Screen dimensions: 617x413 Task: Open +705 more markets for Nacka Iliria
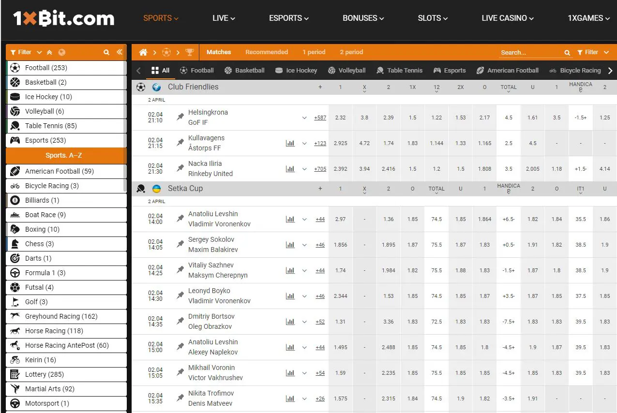coord(320,169)
